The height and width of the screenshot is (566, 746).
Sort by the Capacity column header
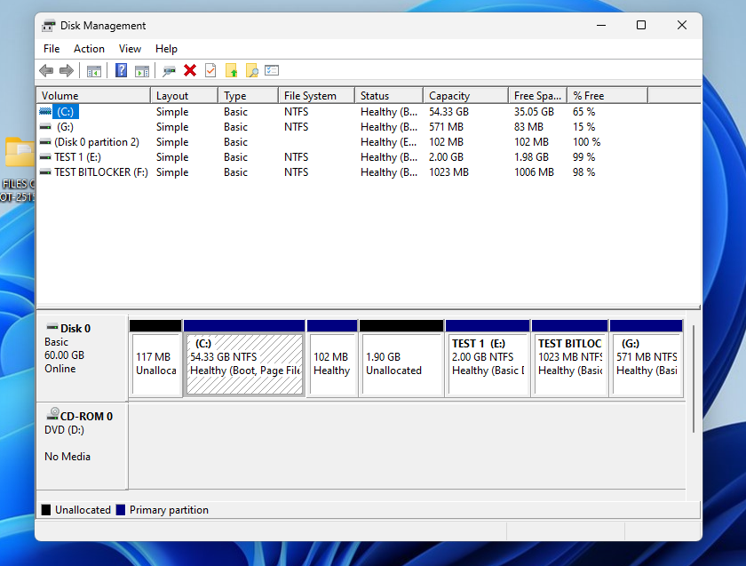465,96
